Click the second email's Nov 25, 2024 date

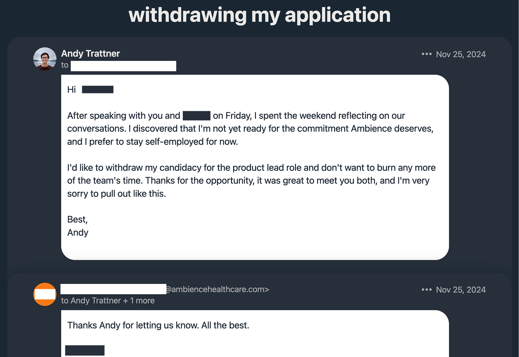(461, 290)
